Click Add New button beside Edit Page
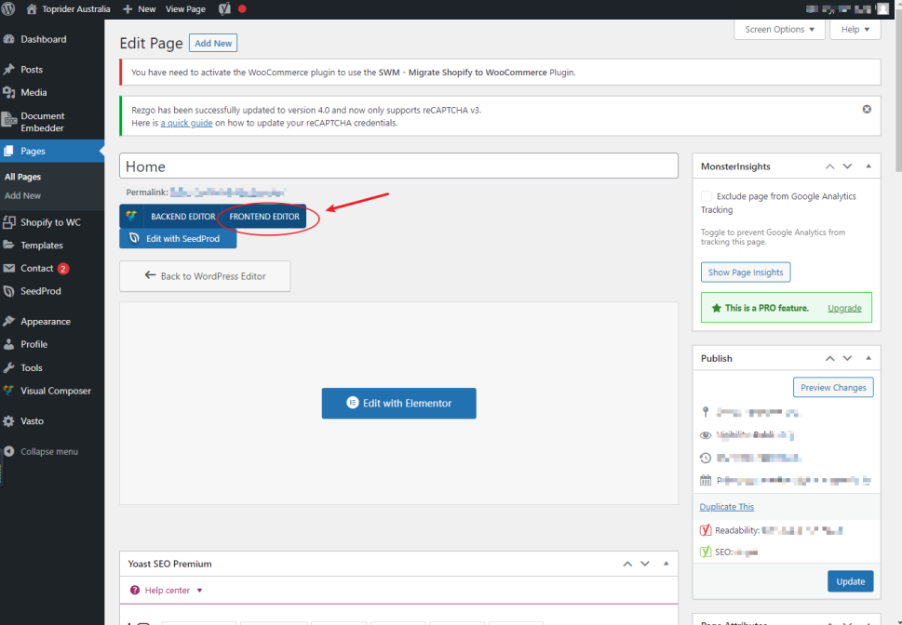 [213, 43]
